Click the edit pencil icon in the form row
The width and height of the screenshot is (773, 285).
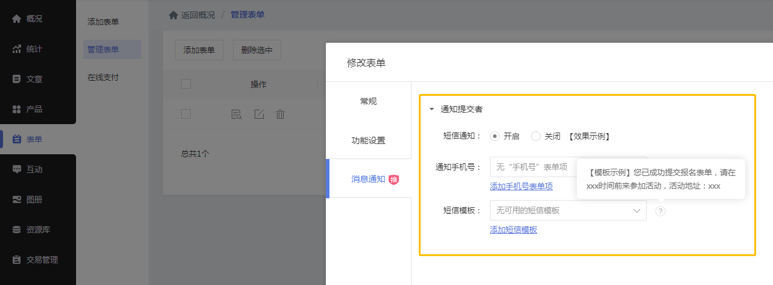pos(259,114)
